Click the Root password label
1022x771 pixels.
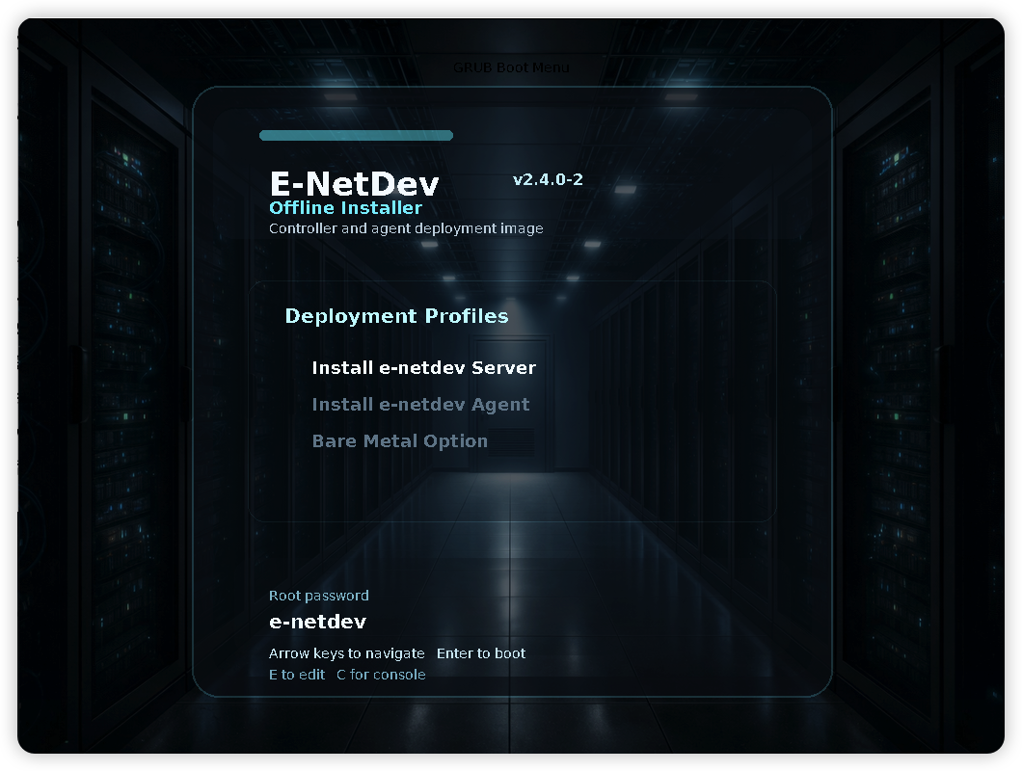(x=319, y=596)
